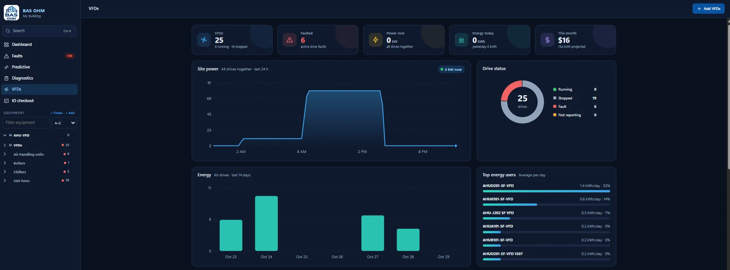Click the drive status donut chart
Viewport: 730px width, 270px height.
[x=522, y=102]
